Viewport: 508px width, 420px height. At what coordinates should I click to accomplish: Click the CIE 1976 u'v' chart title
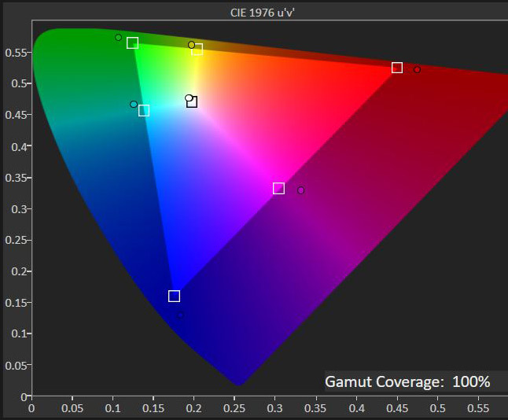pyautogui.click(x=263, y=13)
